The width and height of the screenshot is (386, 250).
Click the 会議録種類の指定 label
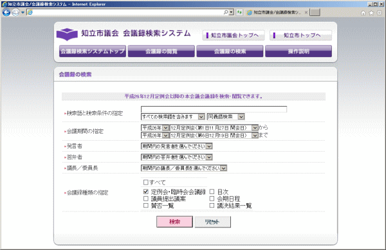87,193
